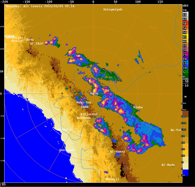The image size is (195, 187).
Task: Click the Al-Mada location label
Action: (168, 165)
